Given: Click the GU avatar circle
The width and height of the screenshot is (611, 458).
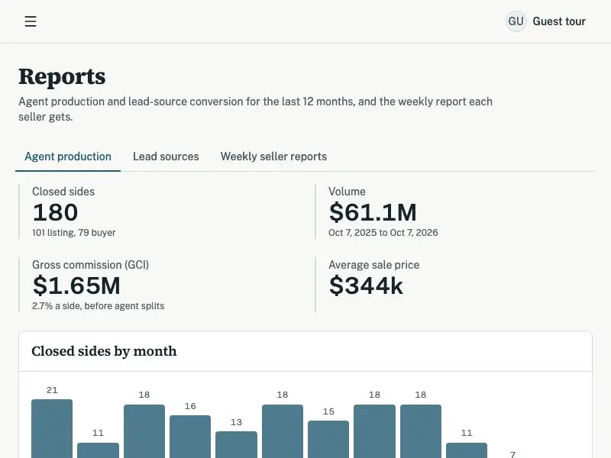Looking at the screenshot, I should [x=516, y=21].
